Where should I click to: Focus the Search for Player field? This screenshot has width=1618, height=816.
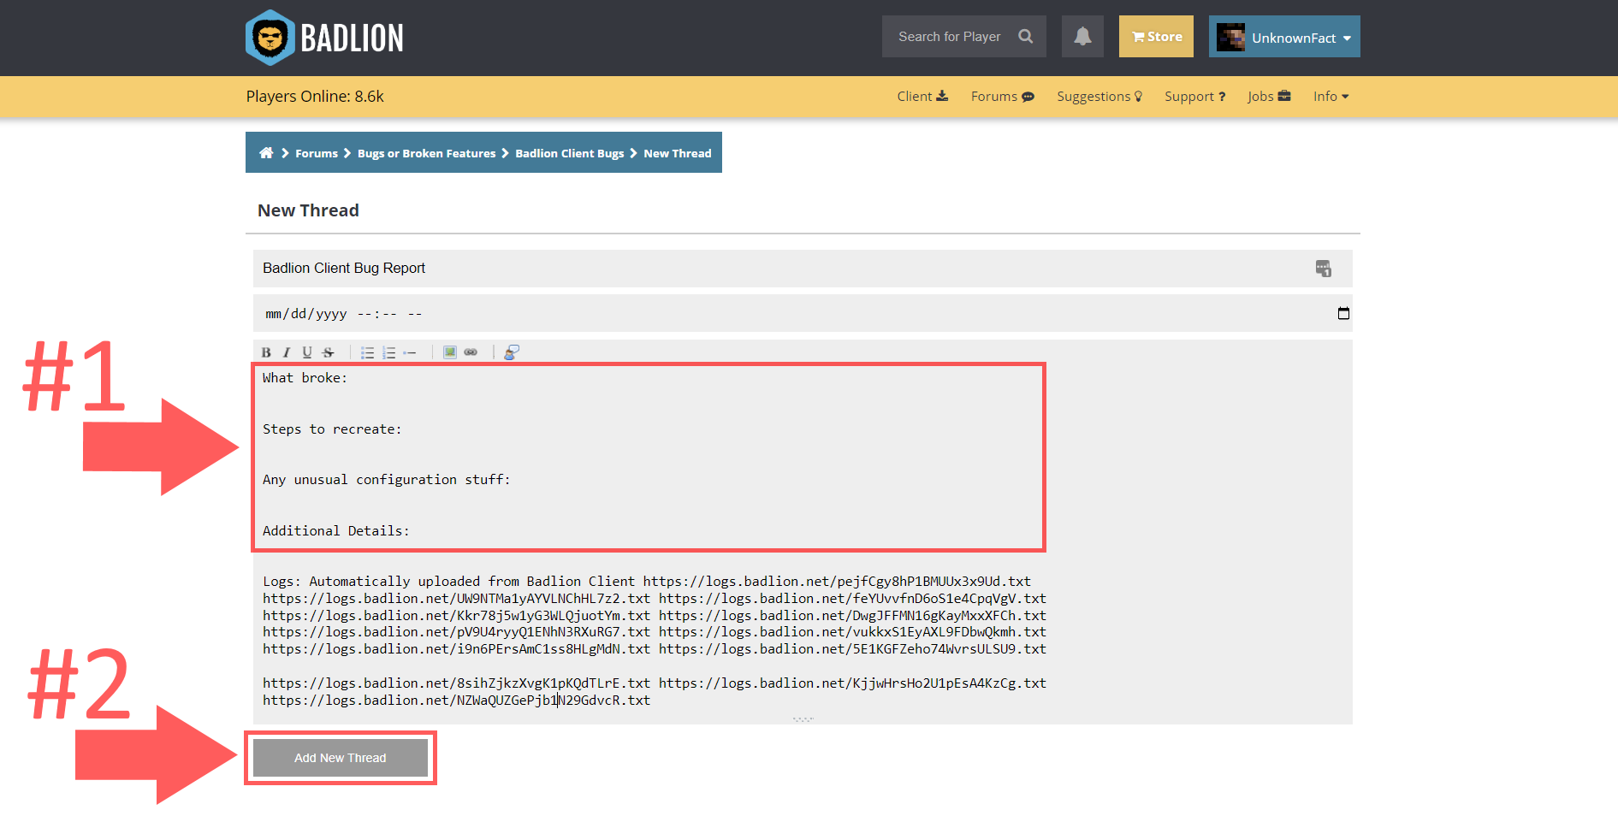(x=950, y=37)
